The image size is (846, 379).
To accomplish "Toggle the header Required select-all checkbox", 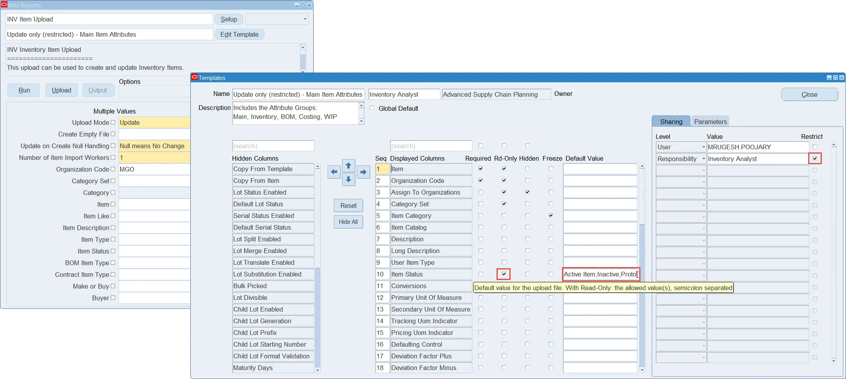I will [x=481, y=145].
